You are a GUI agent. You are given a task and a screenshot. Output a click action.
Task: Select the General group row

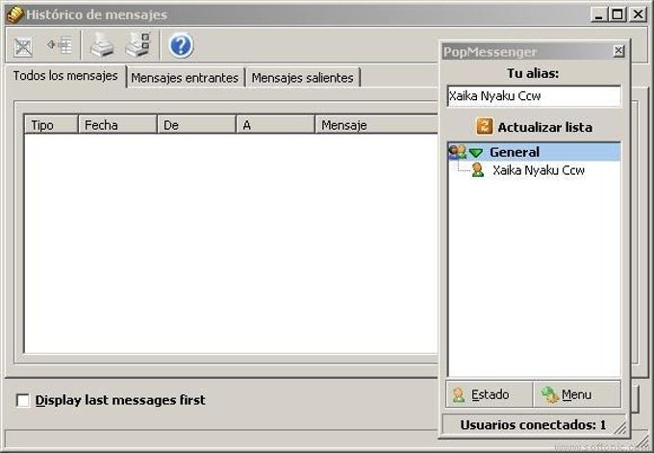(x=535, y=152)
